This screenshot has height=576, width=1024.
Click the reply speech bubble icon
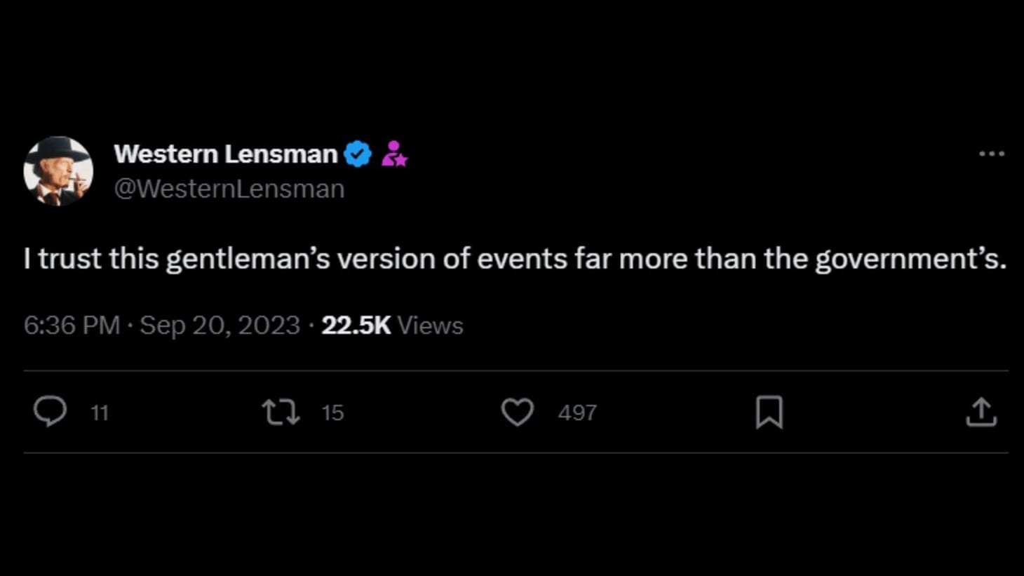pos(50,412)
